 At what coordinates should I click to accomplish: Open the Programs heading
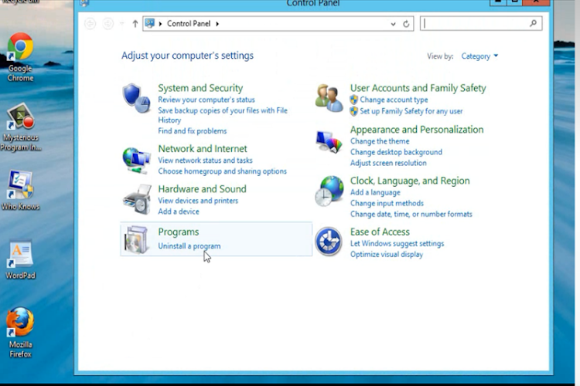[179, 232]
